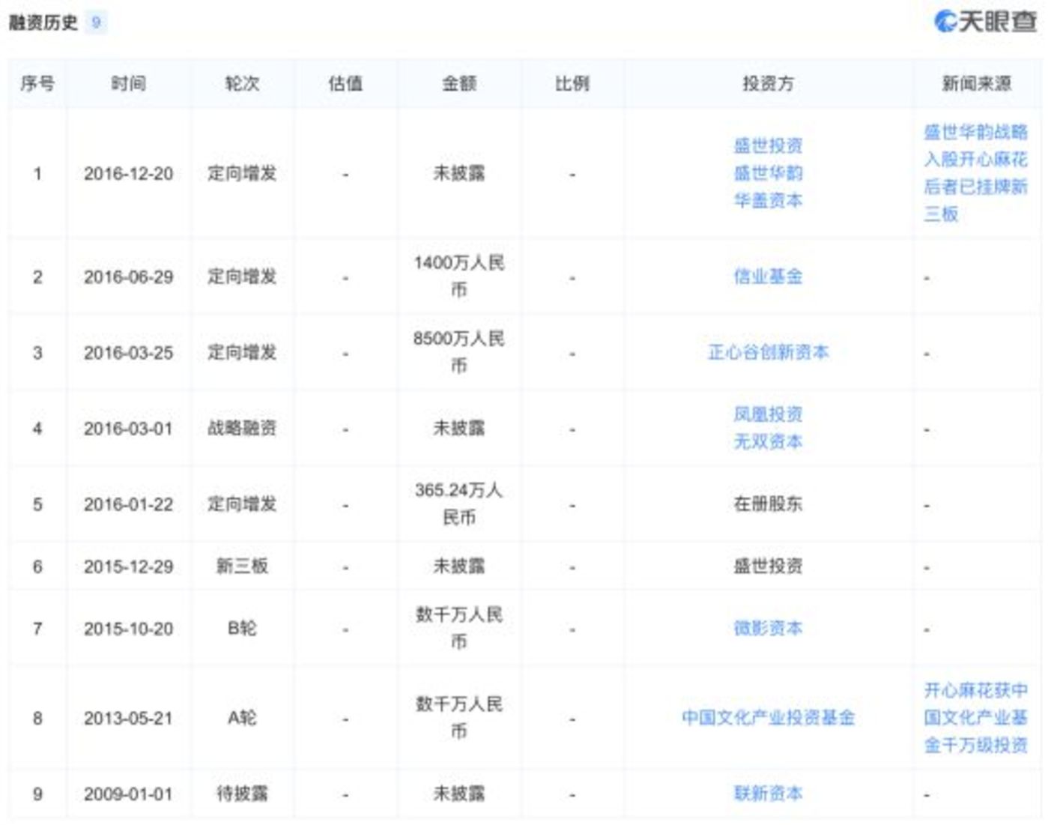Open the news link 盛世华韵战略入股开心麻花
This screenshot has width=1048, height=825.
click(975, 173)
